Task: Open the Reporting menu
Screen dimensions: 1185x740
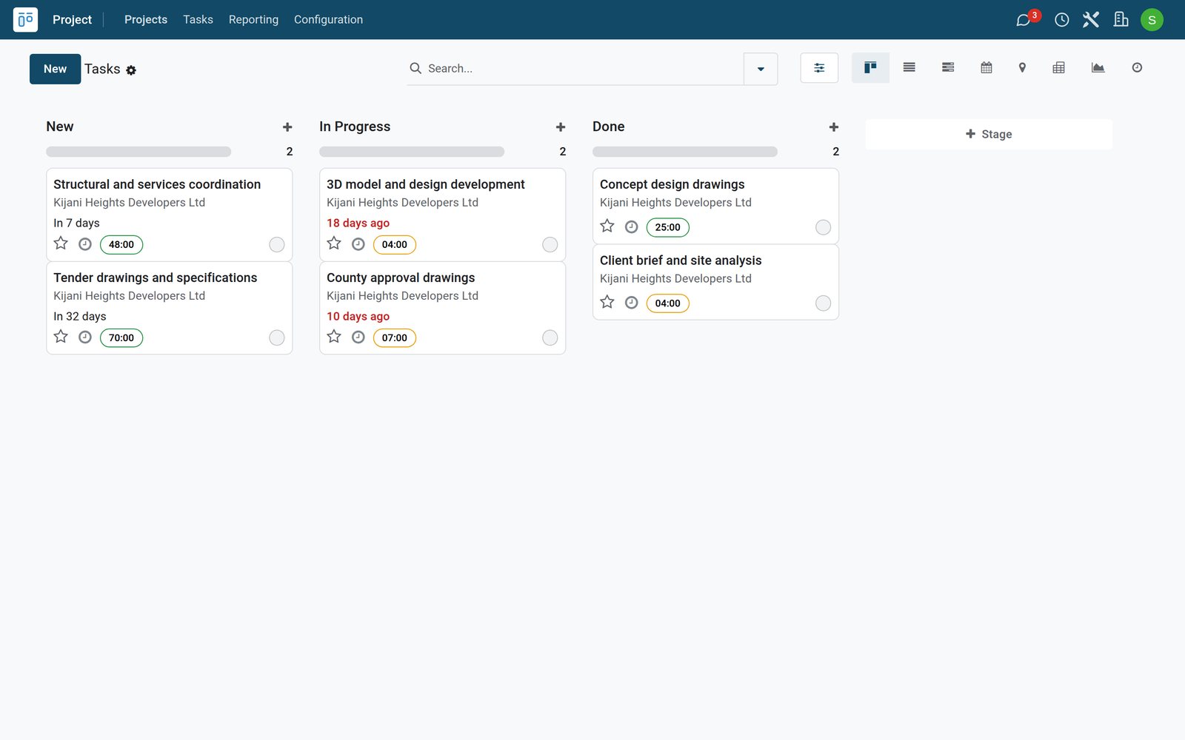Action: point(253,20)
